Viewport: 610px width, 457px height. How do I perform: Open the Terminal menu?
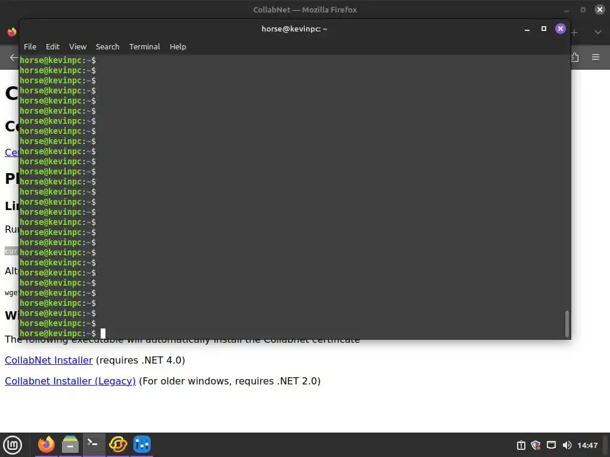point(144,46)
